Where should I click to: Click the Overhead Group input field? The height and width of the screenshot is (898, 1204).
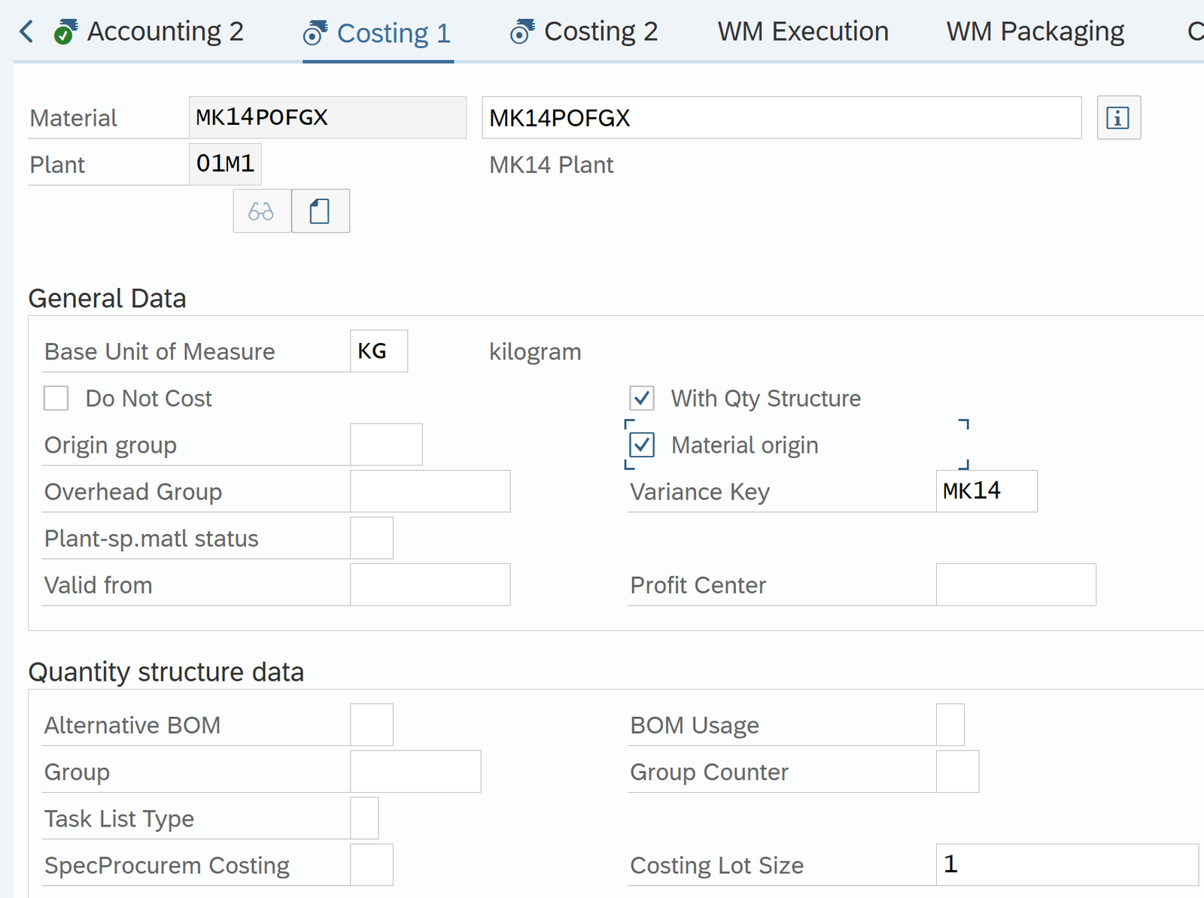(430, 492)
